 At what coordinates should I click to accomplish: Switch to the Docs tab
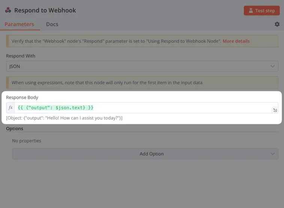(x=52, y=24)
